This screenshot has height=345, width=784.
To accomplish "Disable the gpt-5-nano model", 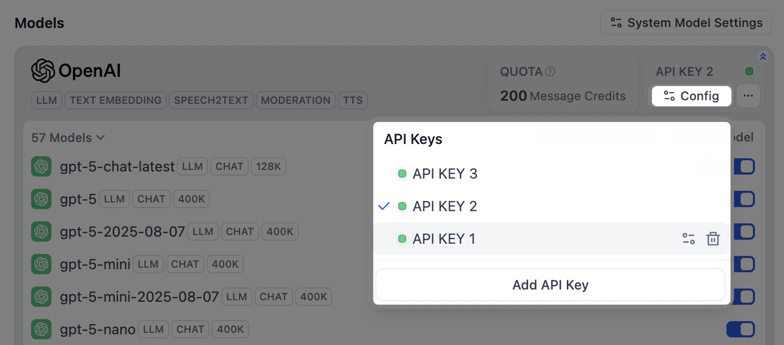I will 741,329.
